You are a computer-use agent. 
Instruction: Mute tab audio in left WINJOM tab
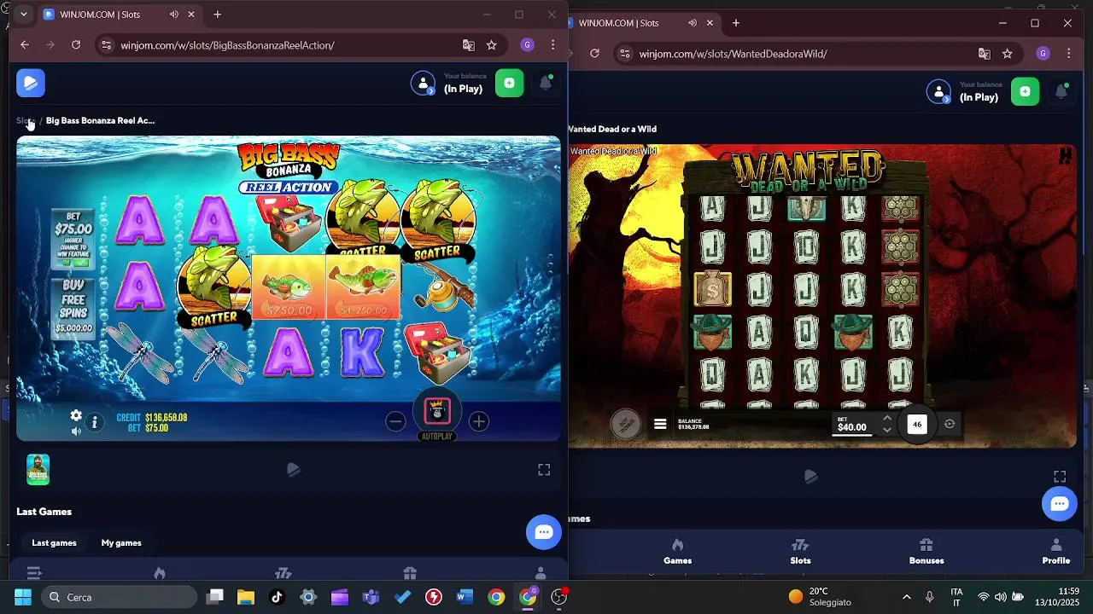tap(174, 14)
